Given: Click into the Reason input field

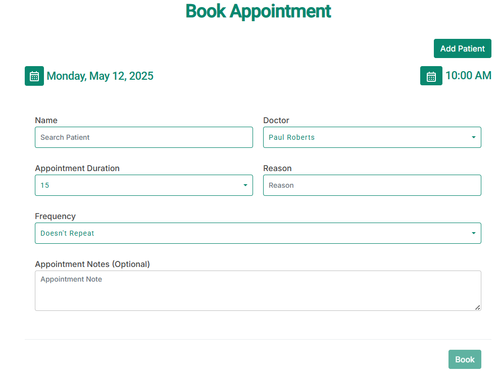Looking at the screenshot, I should 372,185.
